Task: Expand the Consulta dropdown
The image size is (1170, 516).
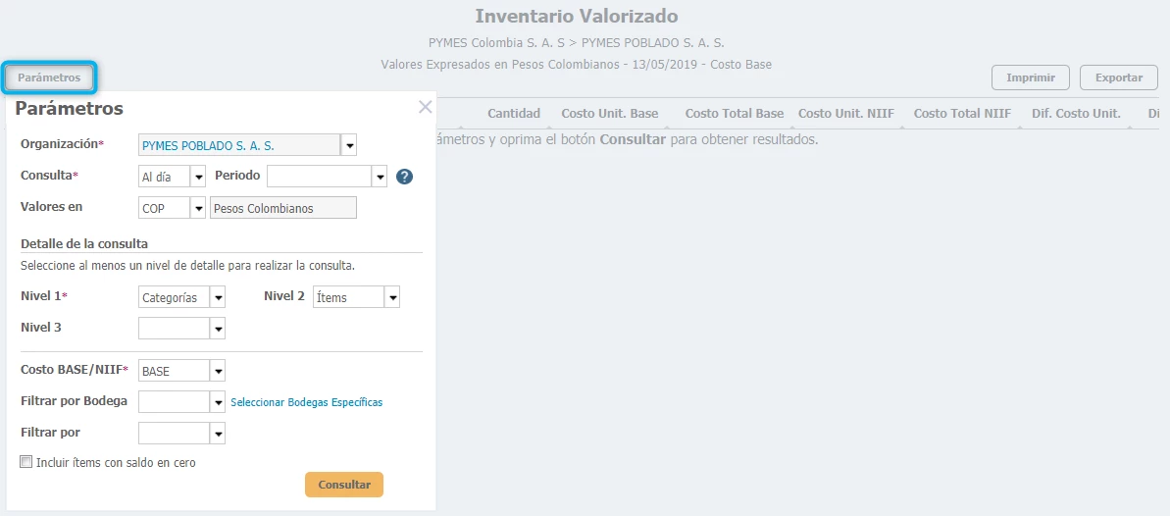Action: pyautogui.click(x=198, y=177)
